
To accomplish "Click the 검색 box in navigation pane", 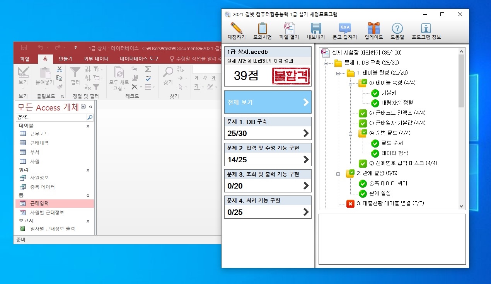I will pyautogui.click(x=51, y=117).
